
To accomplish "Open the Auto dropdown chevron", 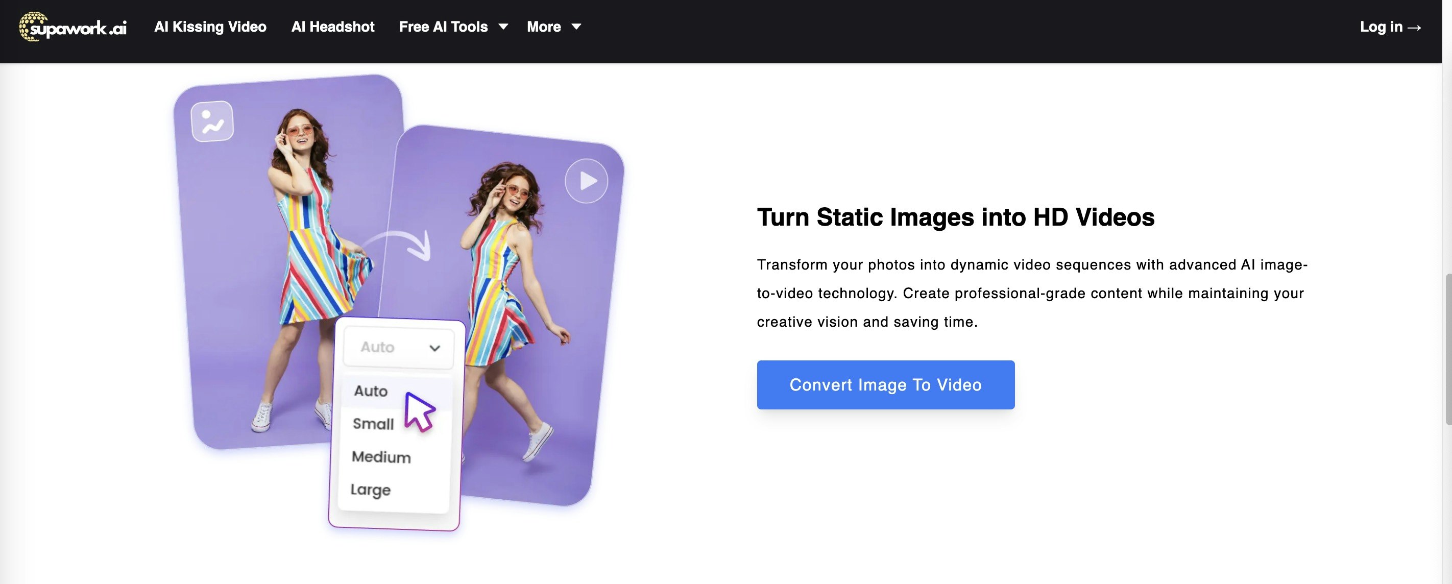I will point(434,348).
